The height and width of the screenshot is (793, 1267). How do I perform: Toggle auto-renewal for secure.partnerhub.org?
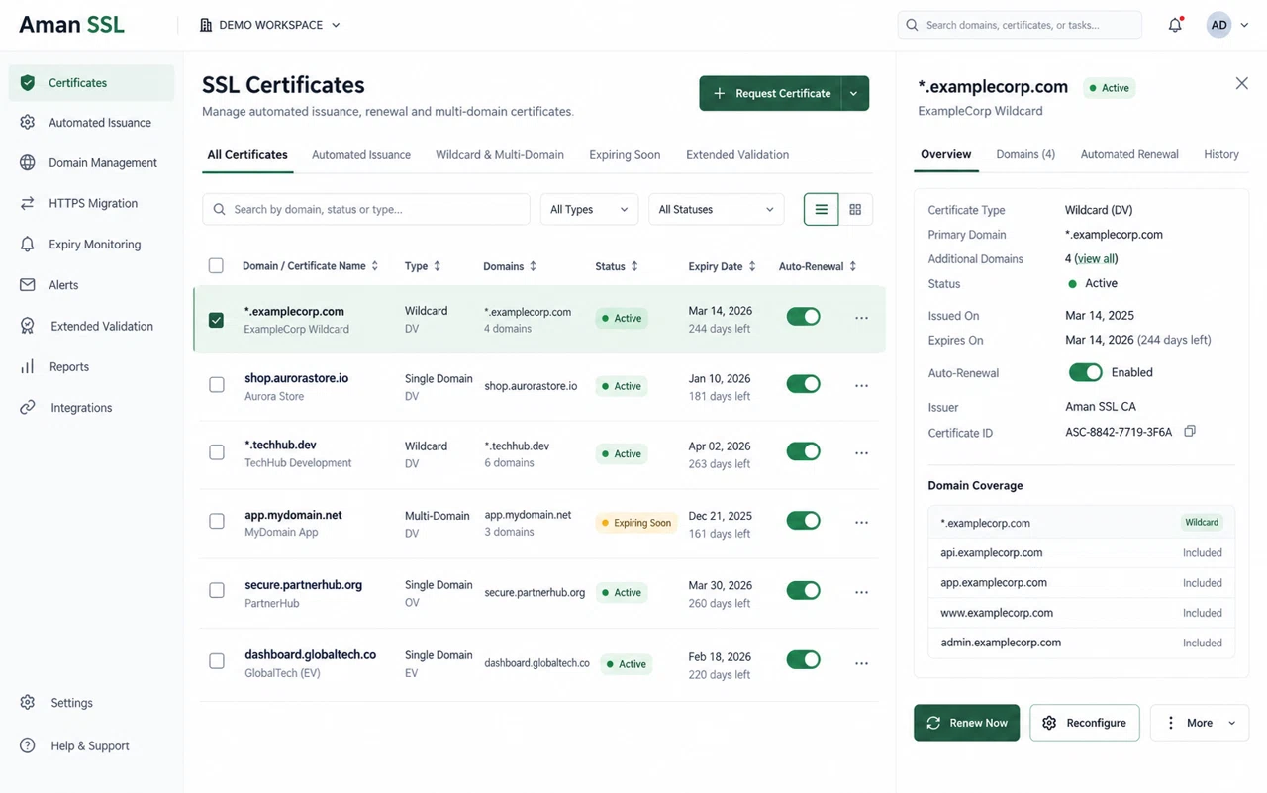(x=803, y=591)
